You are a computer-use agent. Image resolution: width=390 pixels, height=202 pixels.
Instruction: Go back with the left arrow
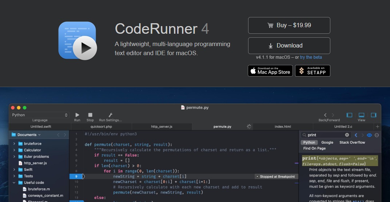pyautogui.click(x=325, y=115)
